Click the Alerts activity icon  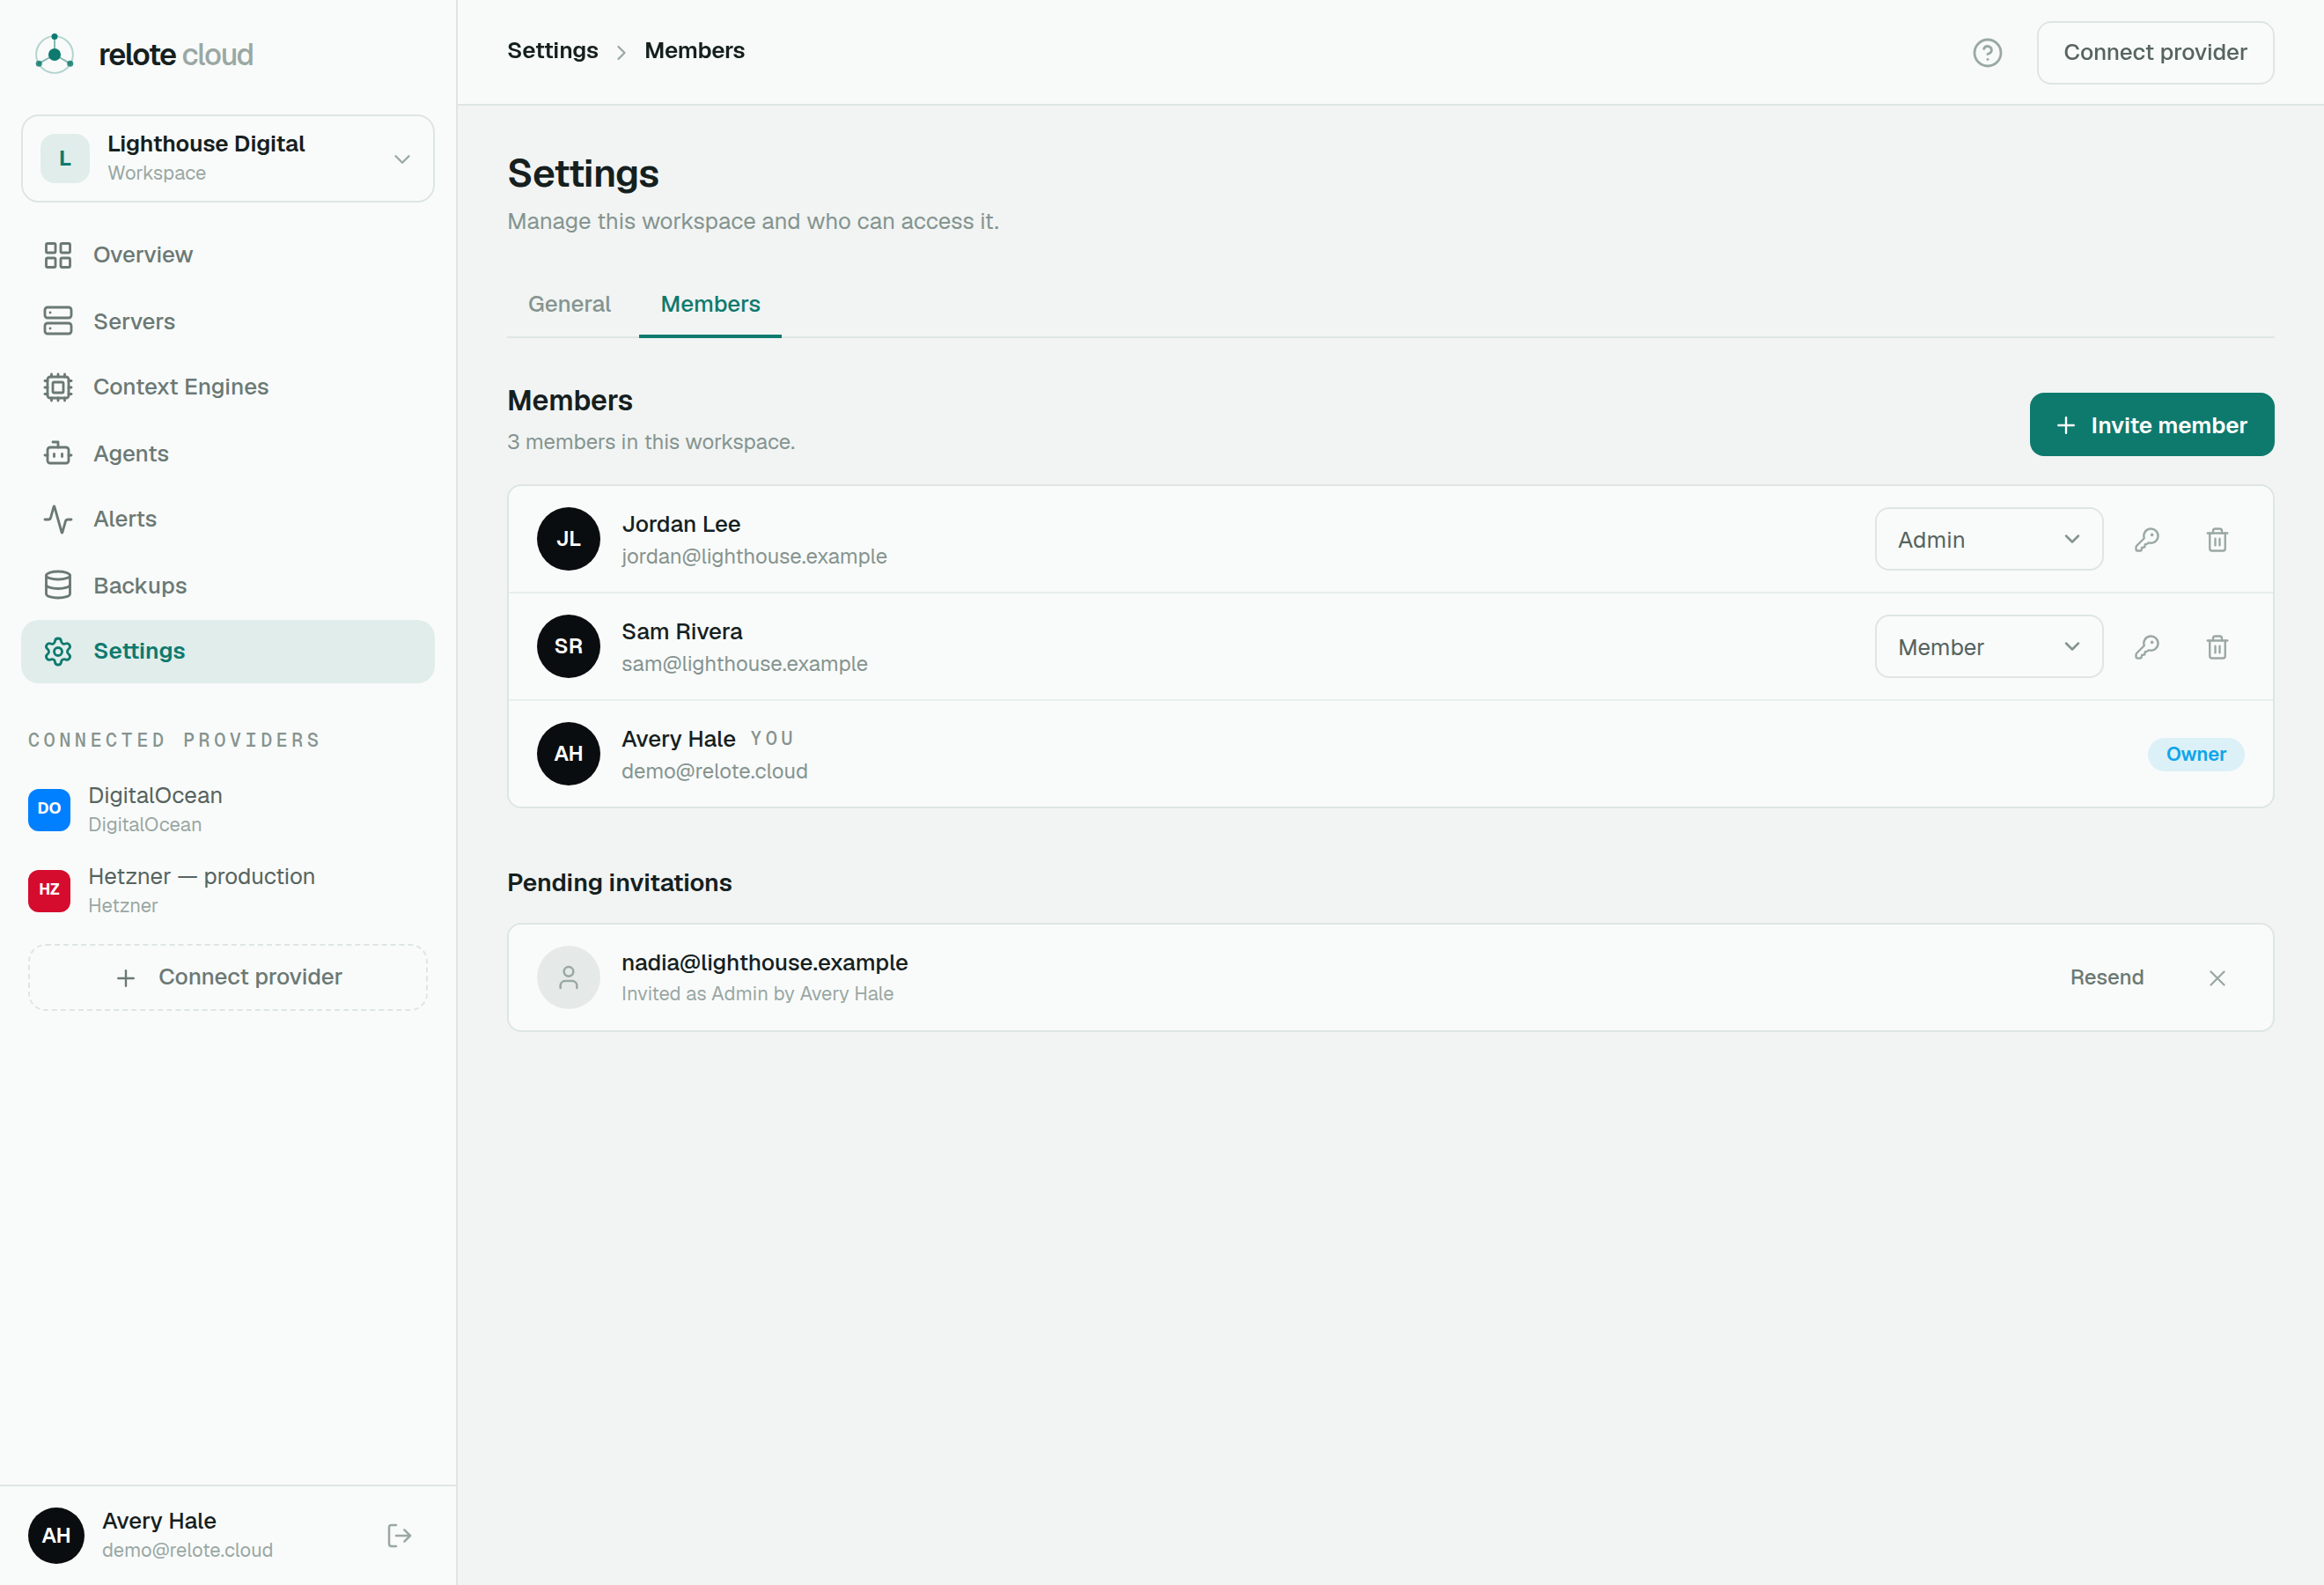(58, 519)
